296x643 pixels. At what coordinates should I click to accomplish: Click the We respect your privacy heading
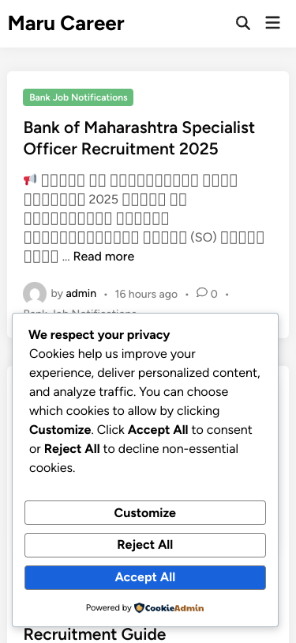(99, 335)
